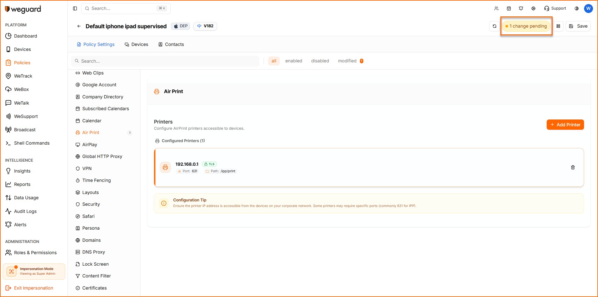Open the W user avatar menu

588,8
